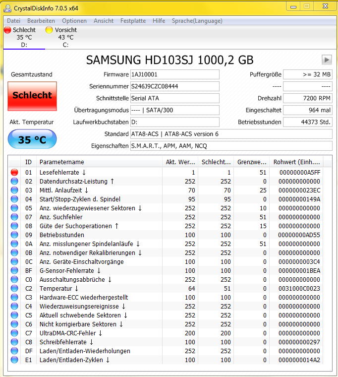Screen dimensions: 338x377
Task: Click the CrystalDiskInfo title bar app icon
Action: coord(7,8)
